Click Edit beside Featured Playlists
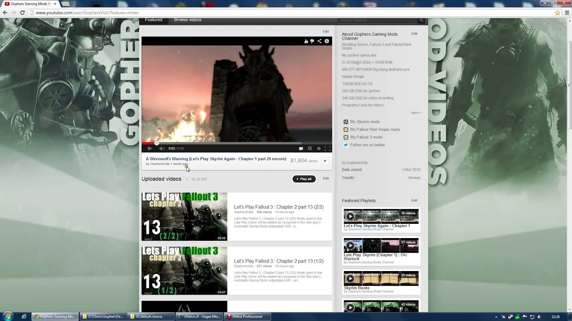This screenshot has height=321, width=572. (414, 200)
